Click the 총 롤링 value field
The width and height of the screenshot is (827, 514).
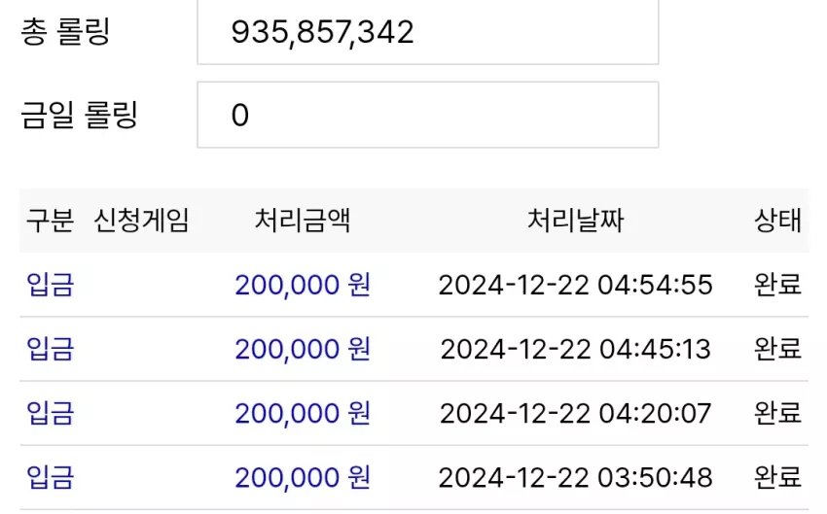(x=428, y=32)
